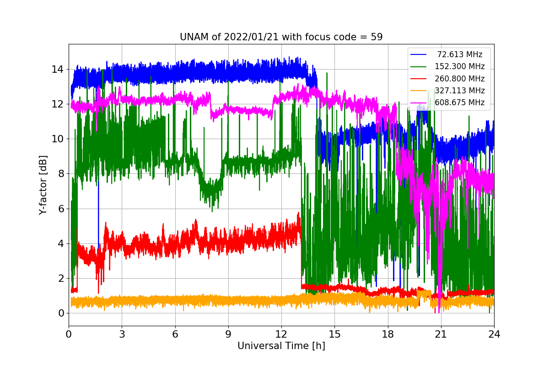549x366 pixels.
Task: Click the x-axis tick label '9'
Action: point(228,334)
